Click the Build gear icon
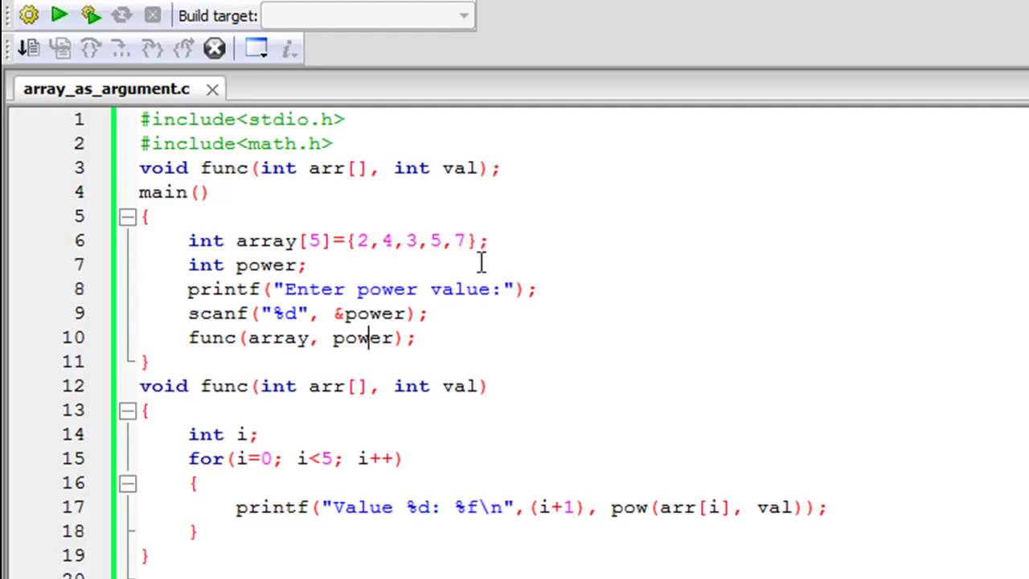Viewport: 1029px width, 579px height. tap(28, 14)
